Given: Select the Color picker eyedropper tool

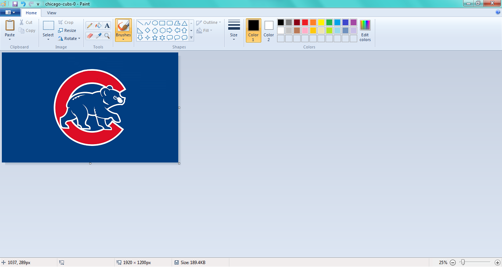Looking at the screenshot, I should 98,36.
